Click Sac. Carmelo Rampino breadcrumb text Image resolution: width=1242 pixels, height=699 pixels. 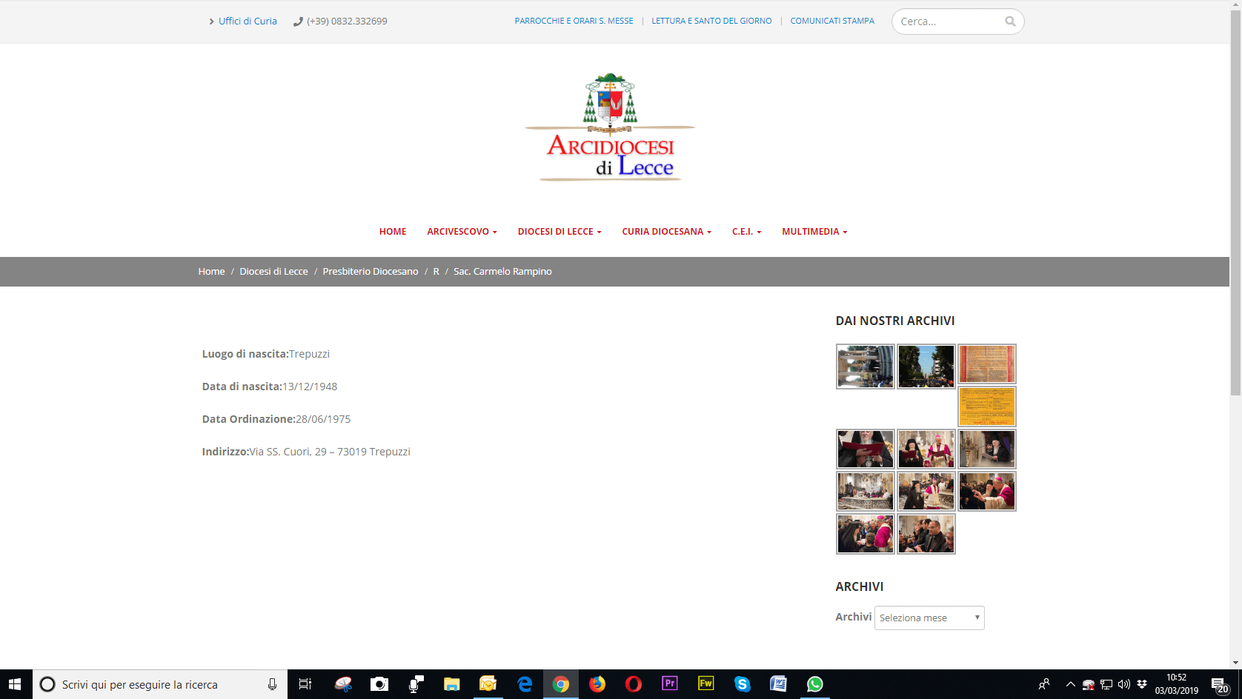coord(502,272)
